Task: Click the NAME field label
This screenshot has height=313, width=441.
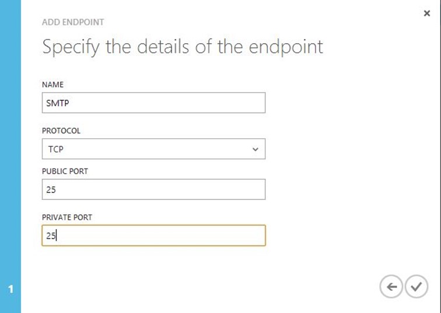Action: (52, 85)
